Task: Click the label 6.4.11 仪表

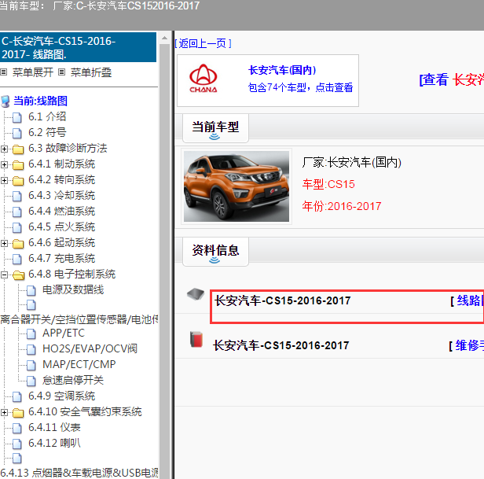Action: coord(55,428)
